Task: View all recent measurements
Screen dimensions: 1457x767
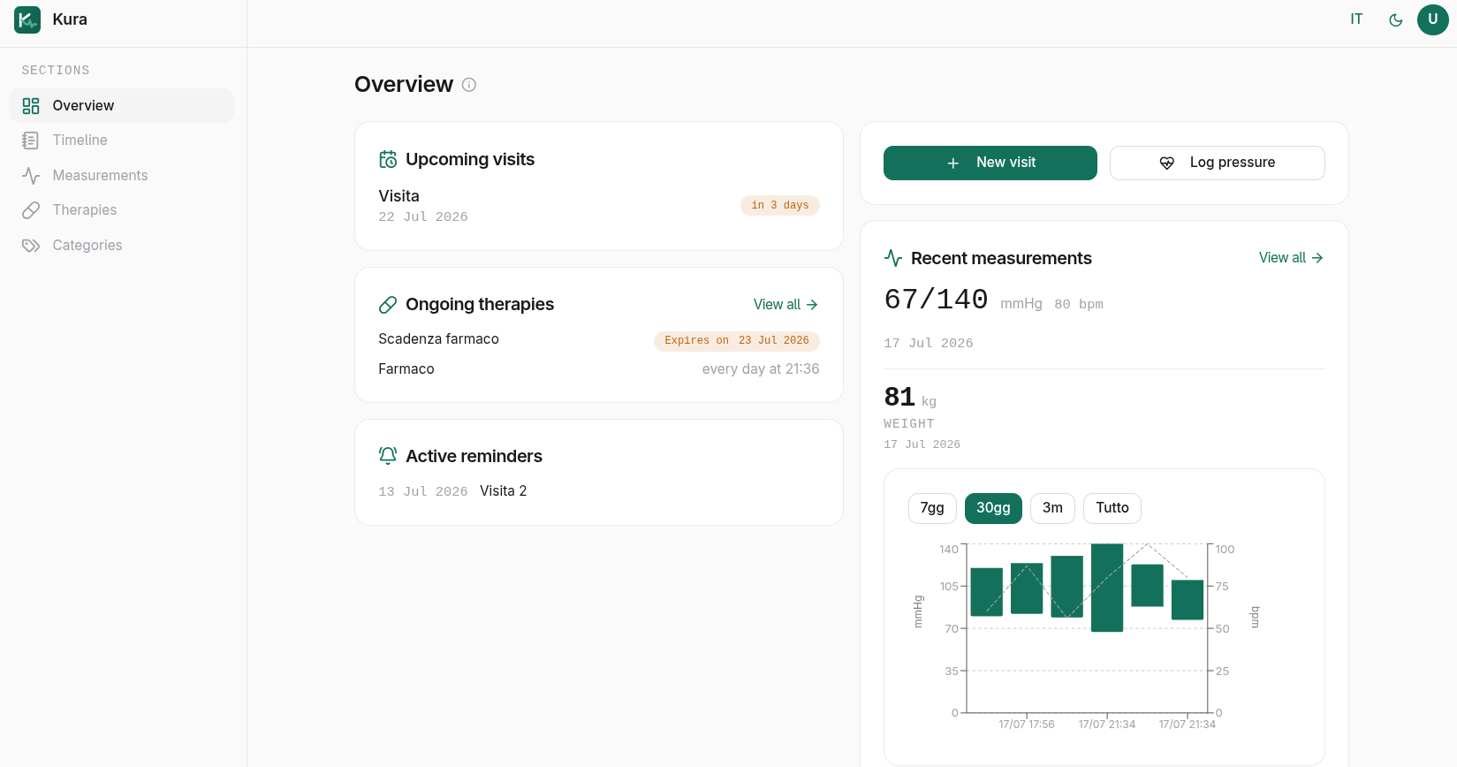Action: pyautogui.click(x=1292, y=257)
